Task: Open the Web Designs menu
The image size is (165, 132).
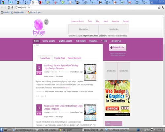Action: [81, 41]
